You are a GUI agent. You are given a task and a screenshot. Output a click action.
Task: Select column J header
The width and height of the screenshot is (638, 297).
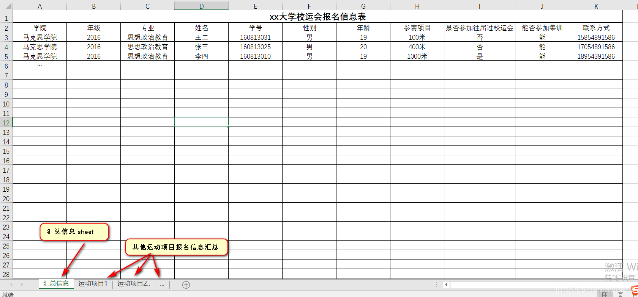click(x=542, y=6)
